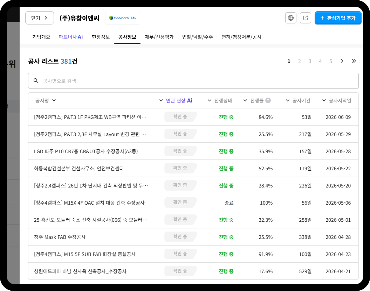This screenshot has height=291, width=370.
Task: Open the 기업개요 tab
Action: [x=41, y=37]
